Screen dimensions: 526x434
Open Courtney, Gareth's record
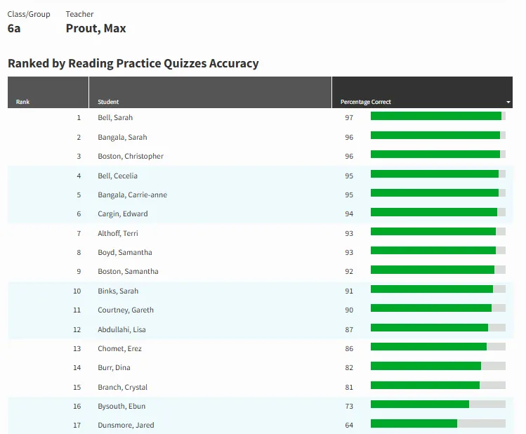[x=126, y=310]
